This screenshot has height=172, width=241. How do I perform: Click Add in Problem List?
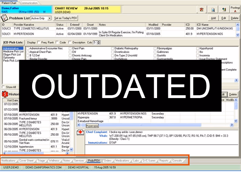[213, 18]
